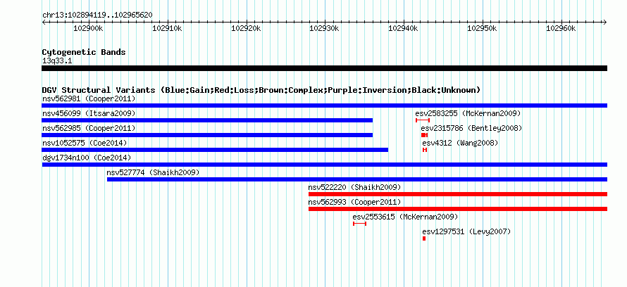The image size is (627, 287).
Task: Click the 102930k ruler label
Action: [x=324, y=28]
